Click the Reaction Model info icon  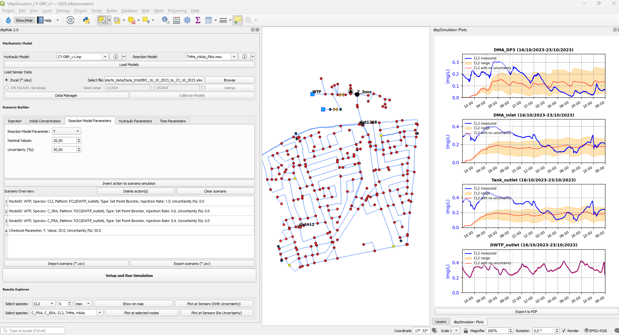coord(245,56)
